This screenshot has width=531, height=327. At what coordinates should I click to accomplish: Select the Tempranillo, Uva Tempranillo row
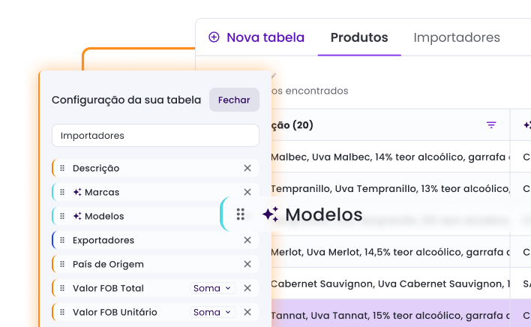[x=391, y=188]
